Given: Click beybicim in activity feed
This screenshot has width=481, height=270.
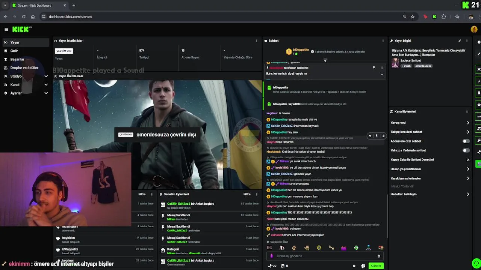Looking at the screenshot, I should (68, 238).
